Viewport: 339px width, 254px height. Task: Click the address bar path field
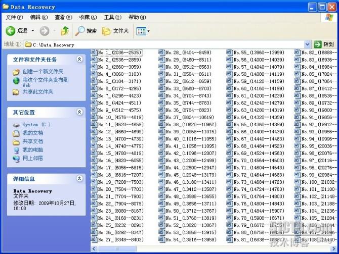[164, 44]
